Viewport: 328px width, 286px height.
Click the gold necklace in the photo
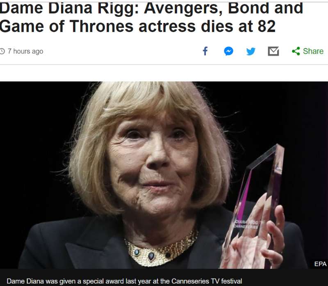tap(161, 249)
